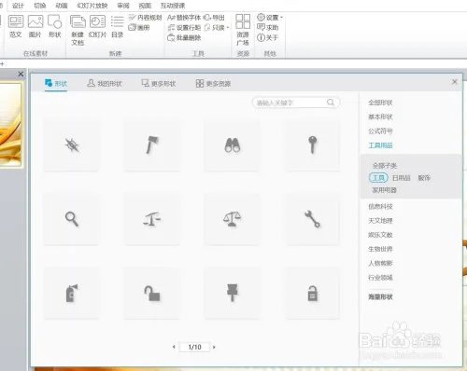Select 天文地理 category
This screenshot has width=467, height=371.
[x=380, y=221]
